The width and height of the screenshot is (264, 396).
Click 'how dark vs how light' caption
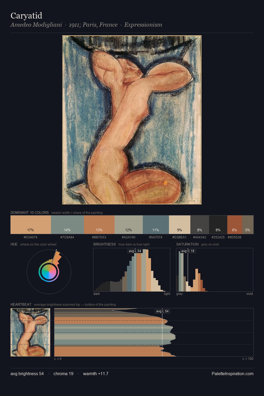(x=134, y=244)
